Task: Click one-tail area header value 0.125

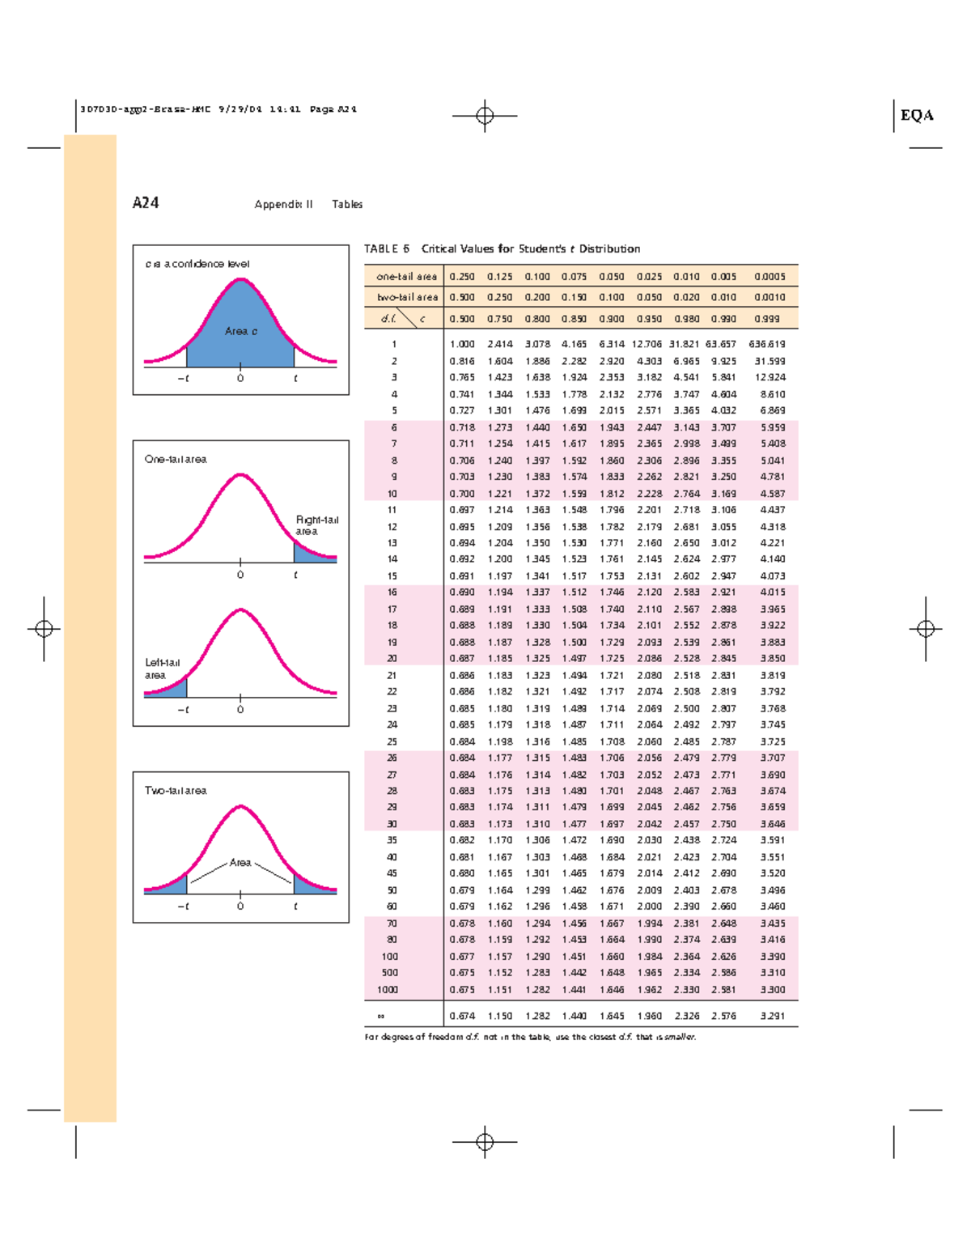Action: point(499,277)
